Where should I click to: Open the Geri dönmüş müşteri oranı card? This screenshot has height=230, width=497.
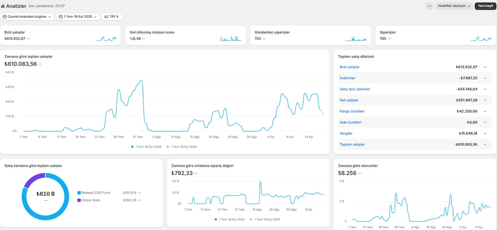coord(185,35)
